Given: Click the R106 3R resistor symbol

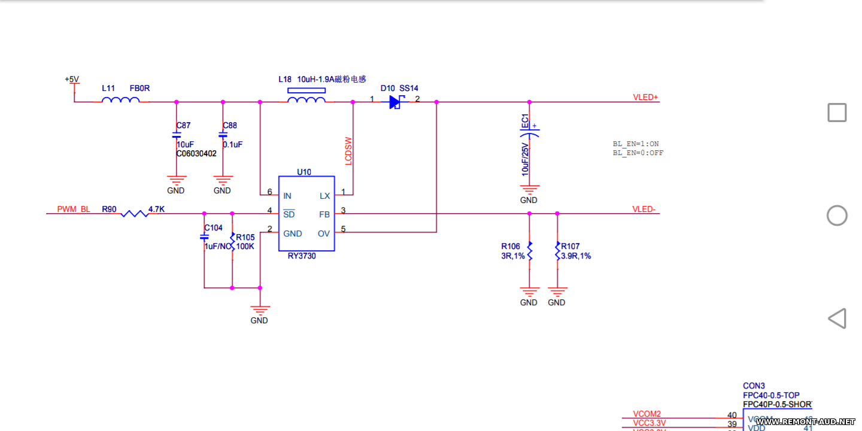Looking at the screenshot, I should [x=529, y=250].
